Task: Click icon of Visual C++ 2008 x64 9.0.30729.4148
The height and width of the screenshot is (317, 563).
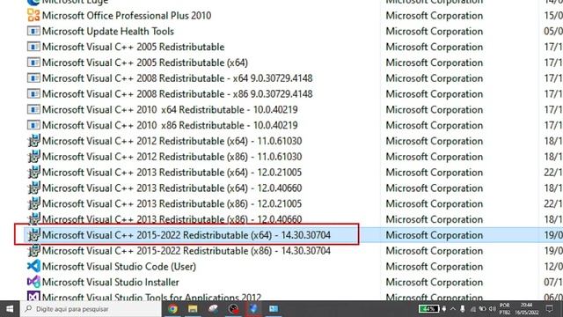Action: click(x=33, y=78)
